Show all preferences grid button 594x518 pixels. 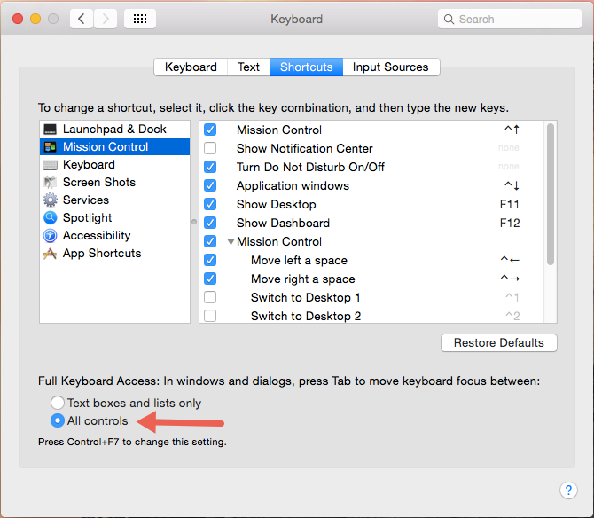tap(140, 19)
